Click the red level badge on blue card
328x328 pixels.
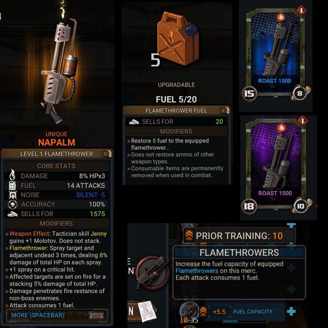[301, 11]
